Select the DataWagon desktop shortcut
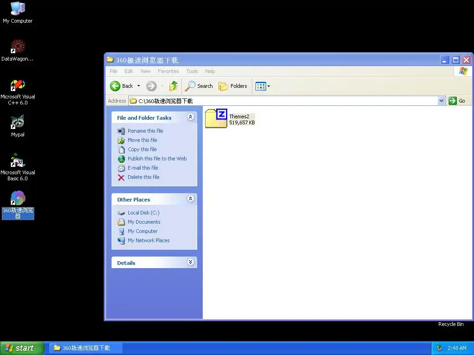Image resolution: width=474 pixels, height=355 pixels. pos(18,50)
